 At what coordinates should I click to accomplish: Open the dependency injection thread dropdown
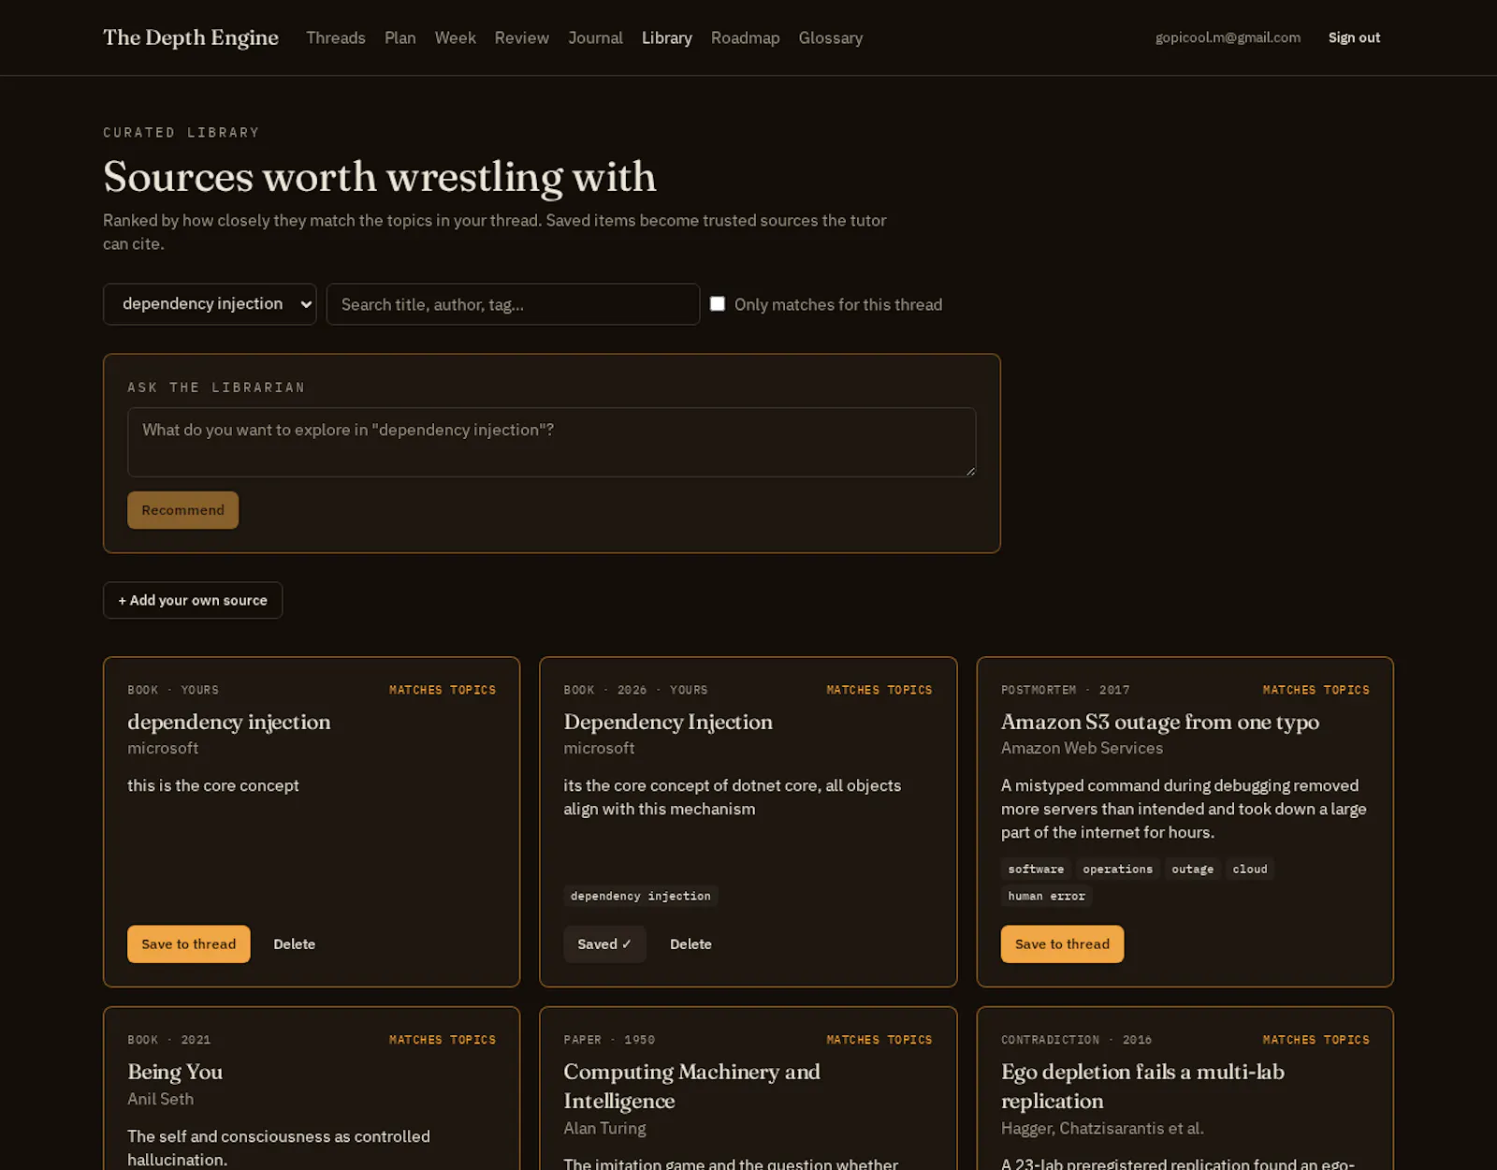coord(210,304)
